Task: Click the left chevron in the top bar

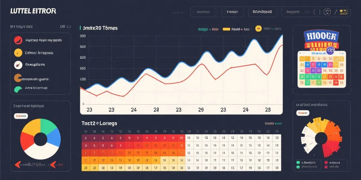Action: (x=314, y=12)
